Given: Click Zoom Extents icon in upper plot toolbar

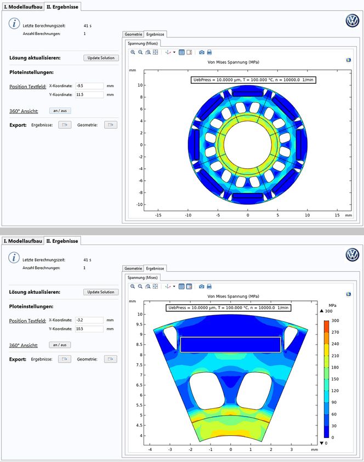Looking at the screenshot, I should click(156, 53).
